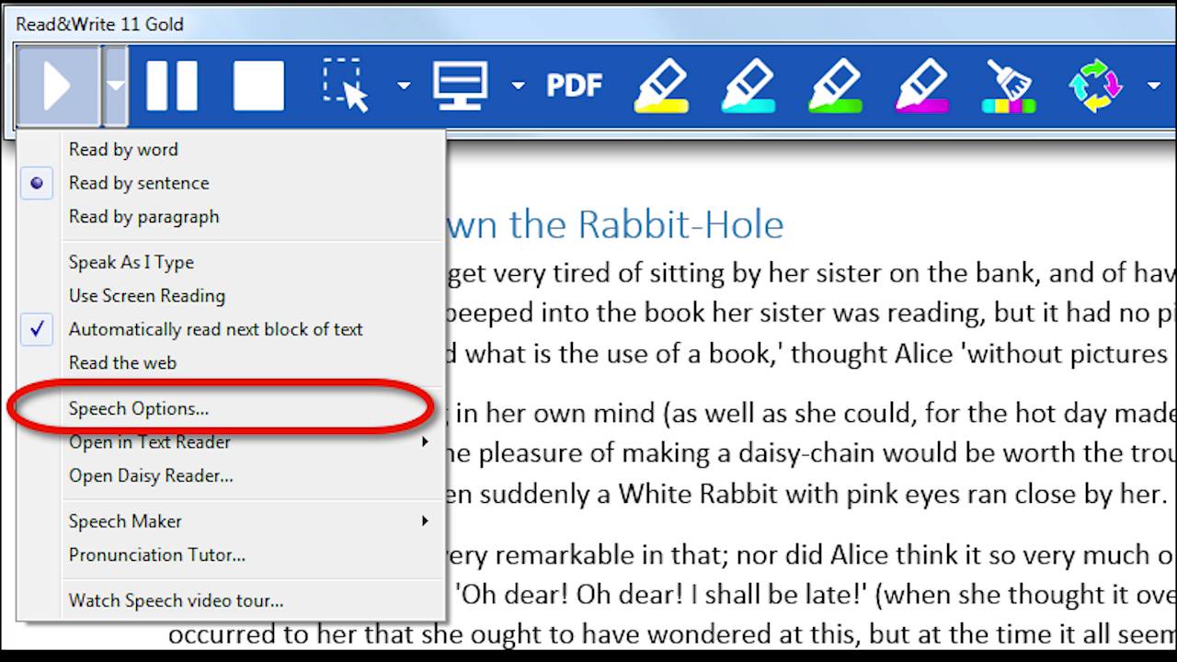Image resolution: width=1177 pixels, height=662 pixels.
Task: Select the green highlighter
Action: click(835, 86)
